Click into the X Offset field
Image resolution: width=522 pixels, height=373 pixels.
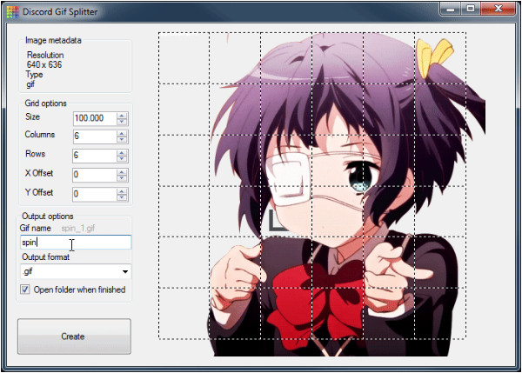coord(95,175)
